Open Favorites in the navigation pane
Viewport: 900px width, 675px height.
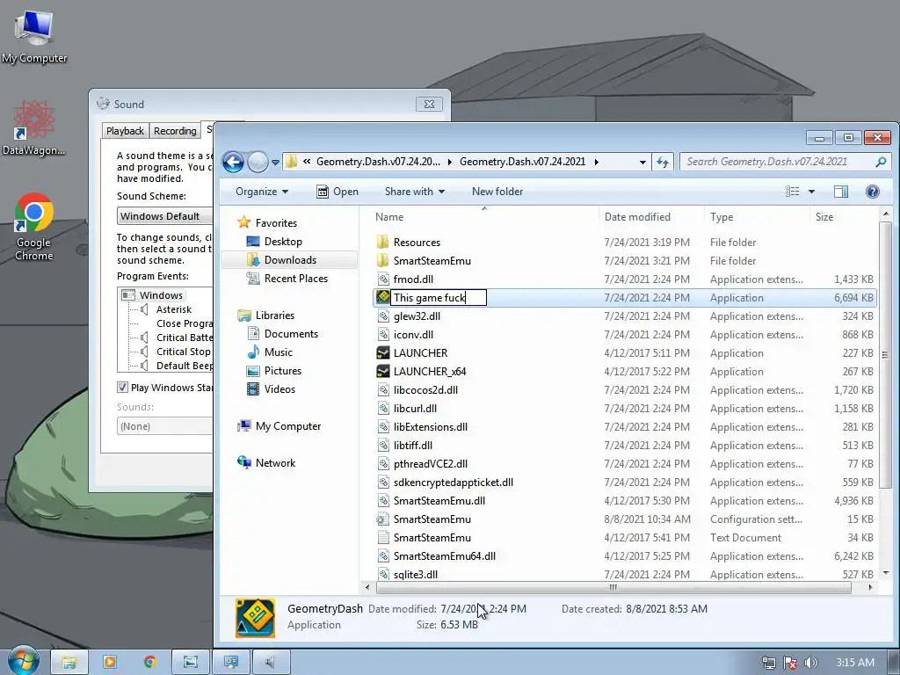pos(276,222)
